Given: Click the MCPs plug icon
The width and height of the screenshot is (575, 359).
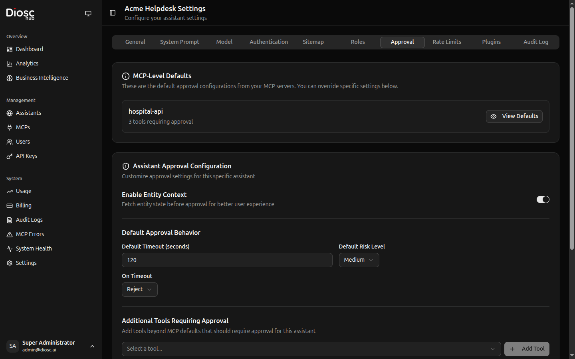Looking at the screenshot, I should pyautogui.click(x=10, y=128).
